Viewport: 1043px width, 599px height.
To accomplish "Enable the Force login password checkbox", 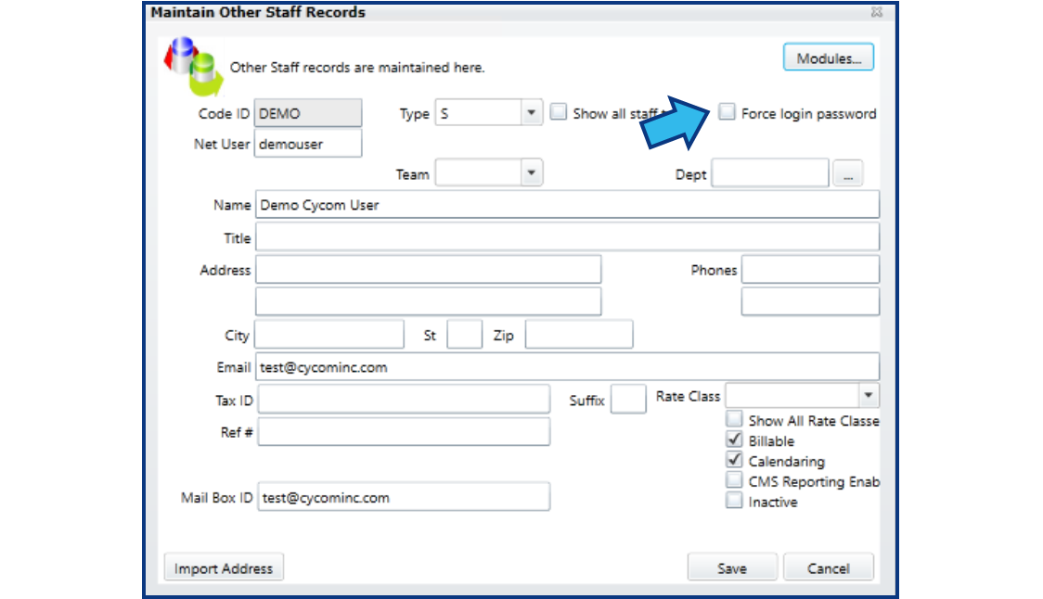I will click(x=728, y=112).
